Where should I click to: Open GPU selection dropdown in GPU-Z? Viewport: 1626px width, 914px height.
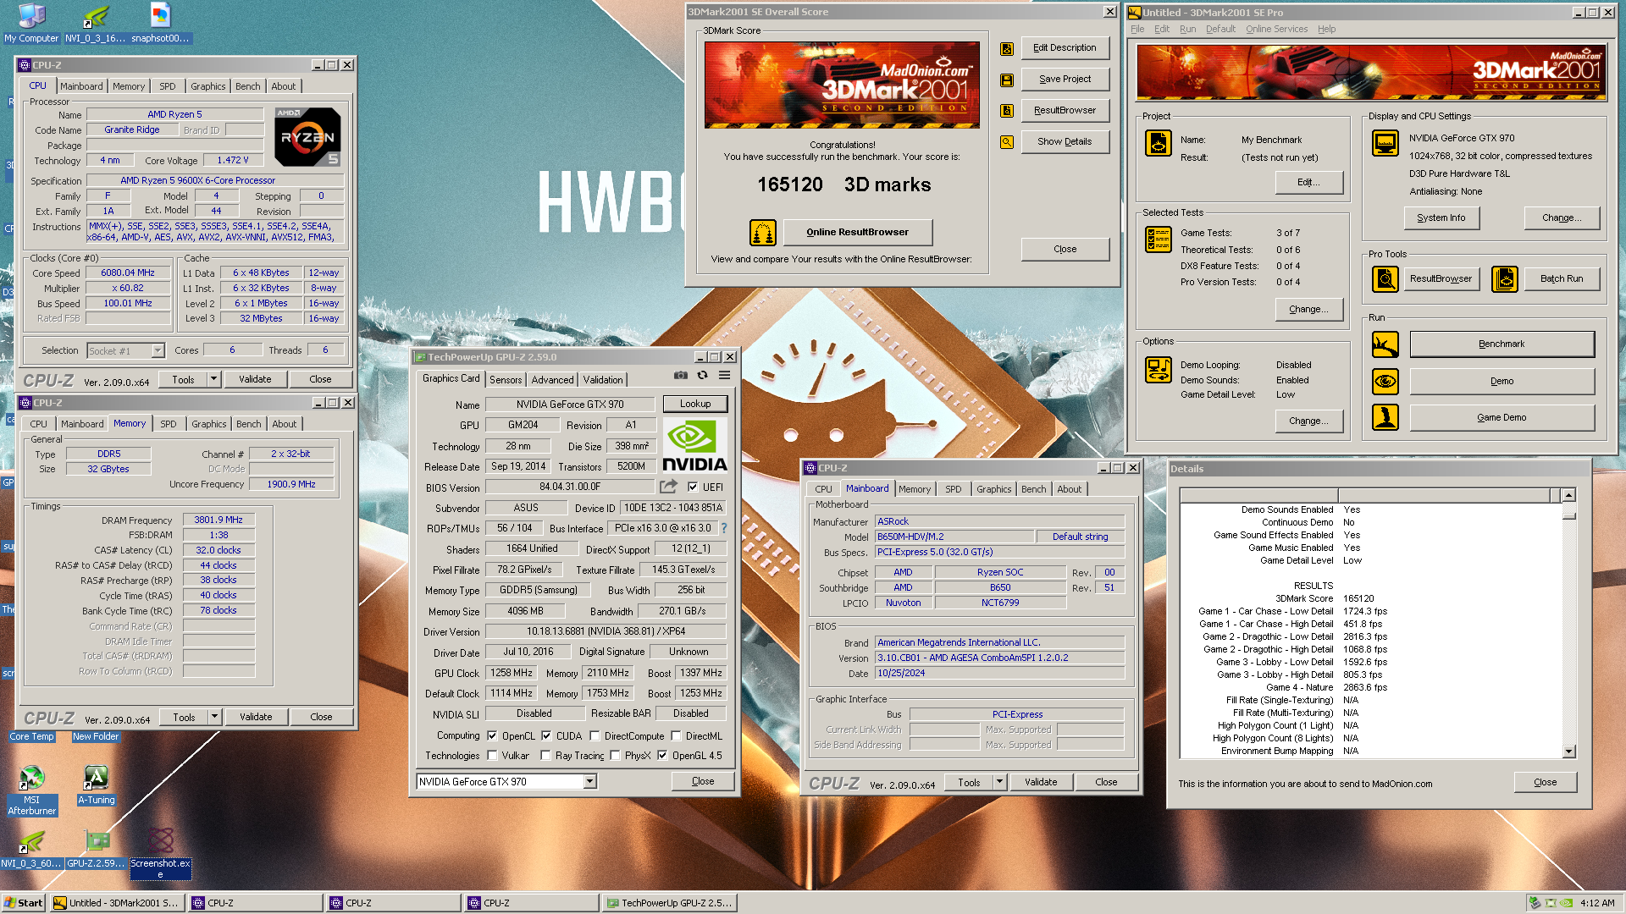point(589,782)
